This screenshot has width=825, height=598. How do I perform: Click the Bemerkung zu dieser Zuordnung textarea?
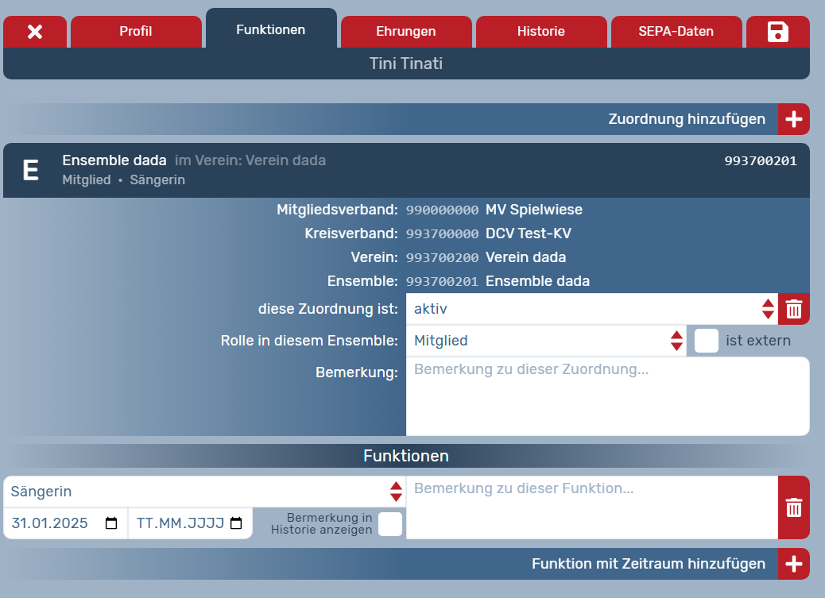point(607,396)
